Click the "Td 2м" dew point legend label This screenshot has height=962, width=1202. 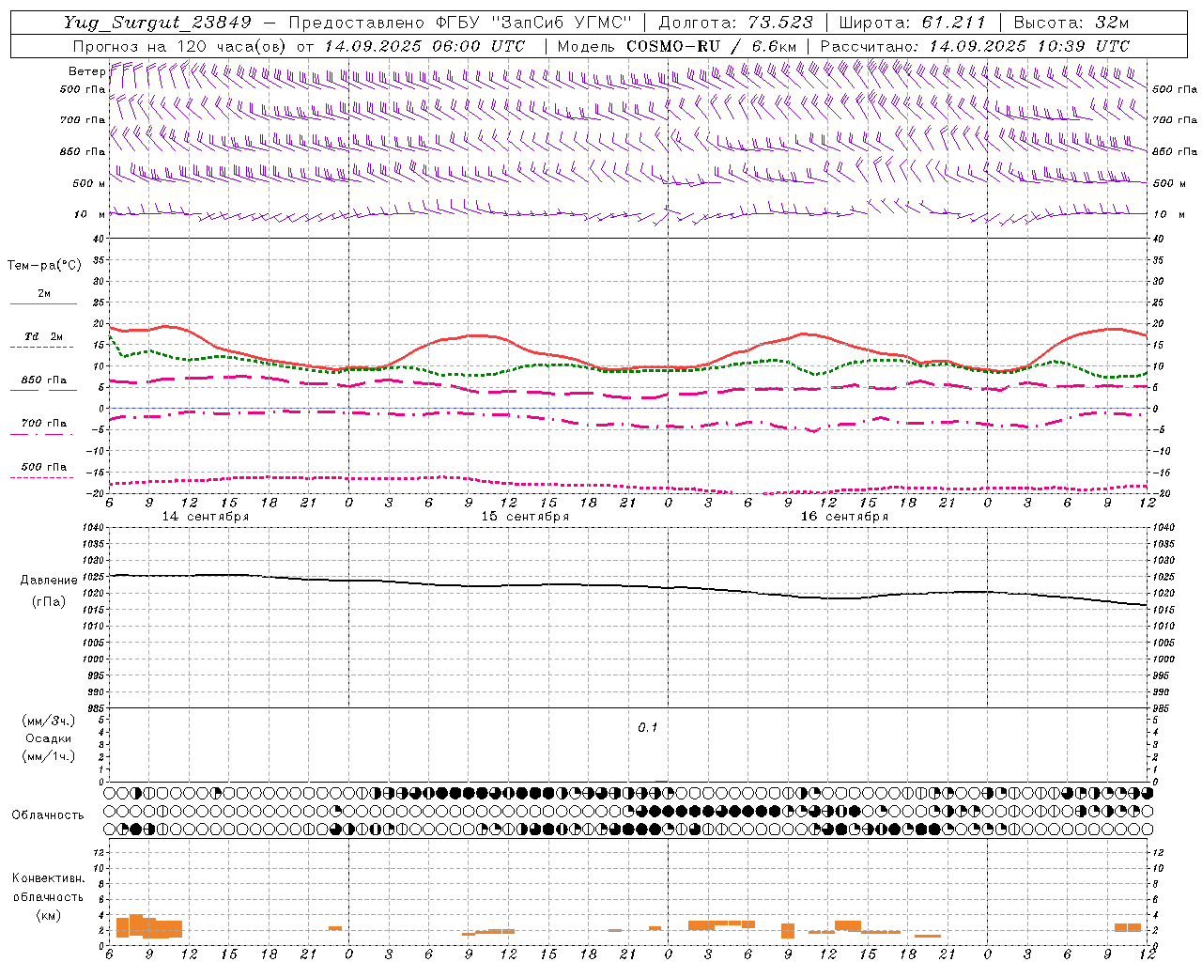pyautogui.click(x=44, y=336)
